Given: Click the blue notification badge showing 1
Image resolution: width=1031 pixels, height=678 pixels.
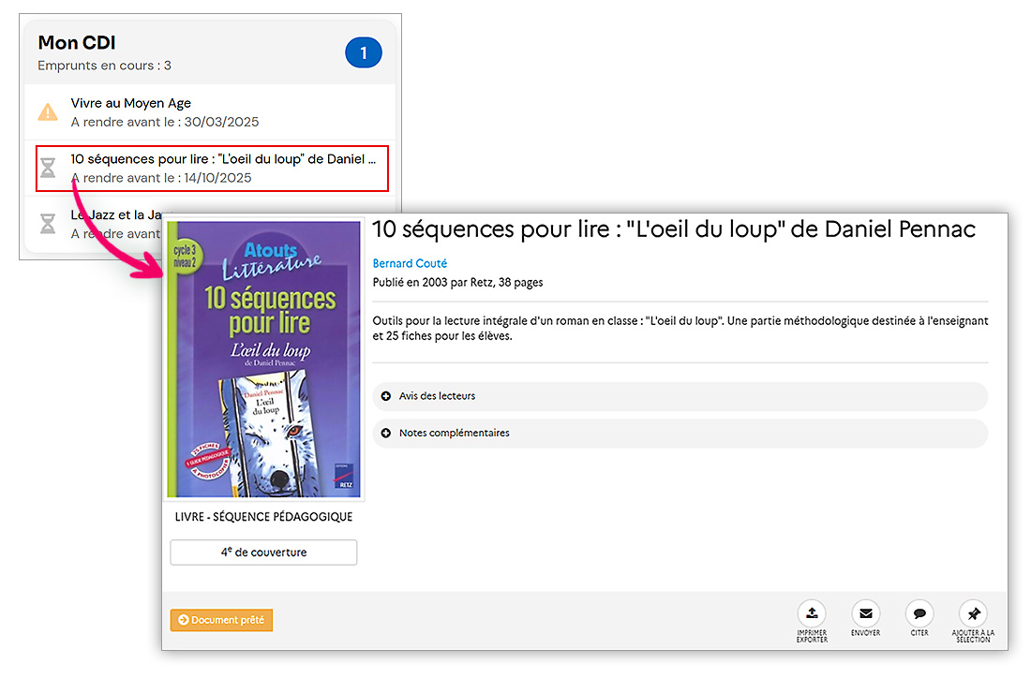Looking at the screenshot, I should 363,53.
